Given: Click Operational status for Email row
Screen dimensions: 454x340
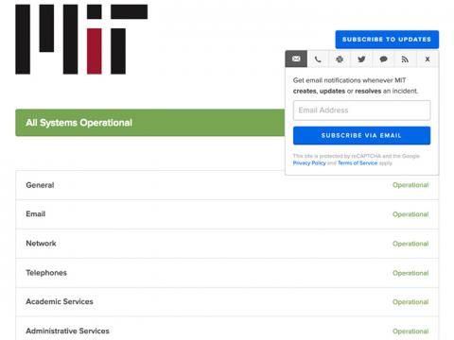Looking at the screenshot, I should 410,214.
